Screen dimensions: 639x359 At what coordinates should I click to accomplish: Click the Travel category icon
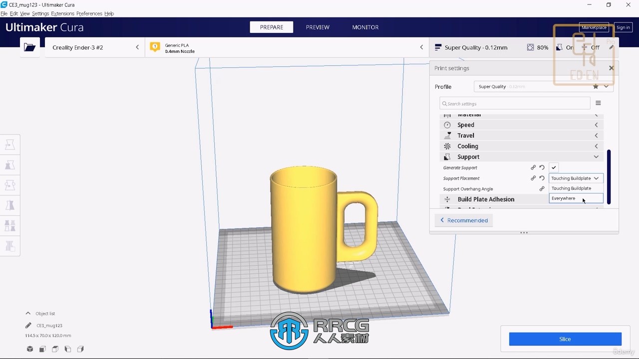coord(447,136)
